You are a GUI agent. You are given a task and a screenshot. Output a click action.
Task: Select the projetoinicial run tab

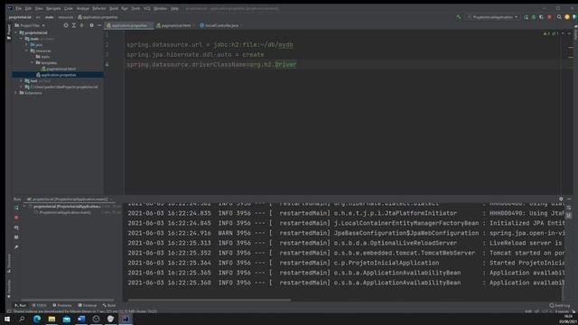[x=69, y=200]
